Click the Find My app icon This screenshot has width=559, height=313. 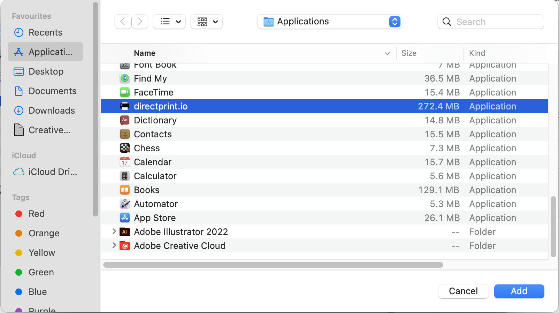coord(125,78)
